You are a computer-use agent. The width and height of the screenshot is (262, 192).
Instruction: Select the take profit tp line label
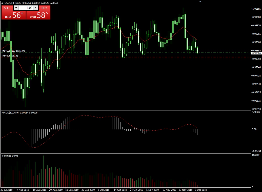[10, 55]
